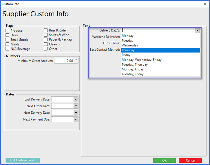The width and height of the screenshot is (210, 165).
Task: Expand the Next Order Date dropdown
Action: point(76,106)
